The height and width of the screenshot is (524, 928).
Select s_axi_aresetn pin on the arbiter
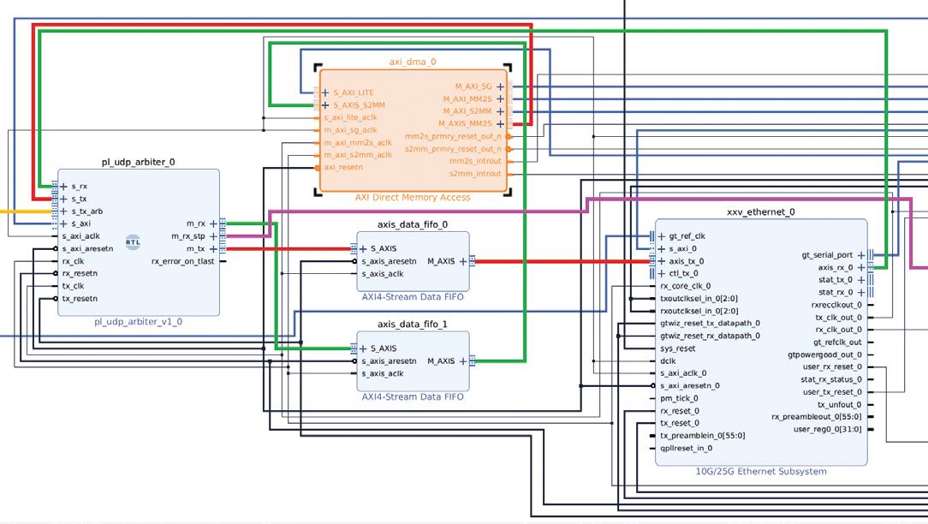(x=87, y=248)
